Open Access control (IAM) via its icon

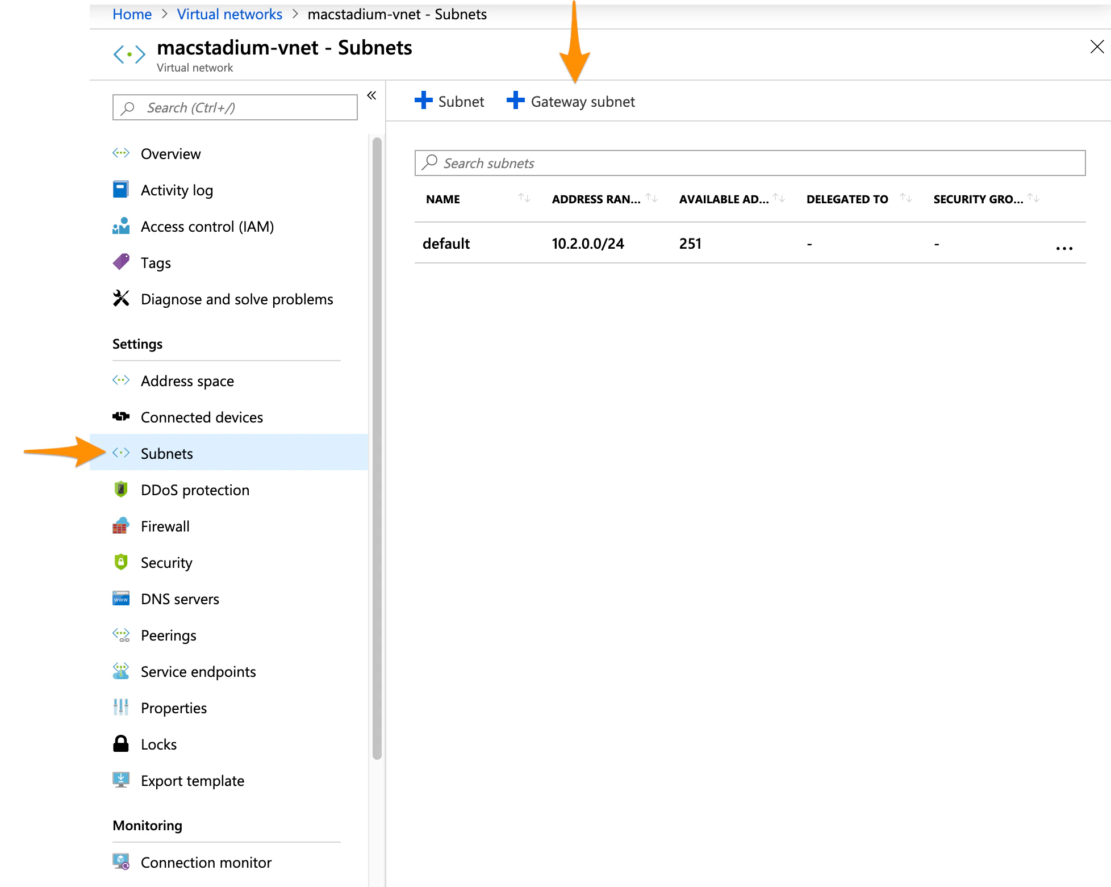(121, 226)
